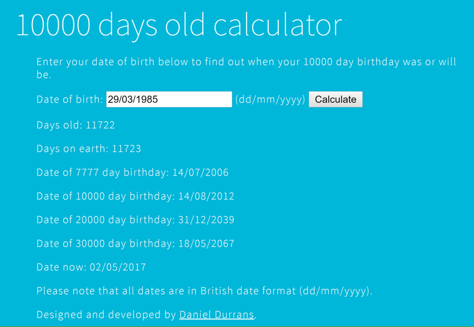Click the '10000 days old calculator' heading
Screen dimensions: 474x327
[179, 26]
